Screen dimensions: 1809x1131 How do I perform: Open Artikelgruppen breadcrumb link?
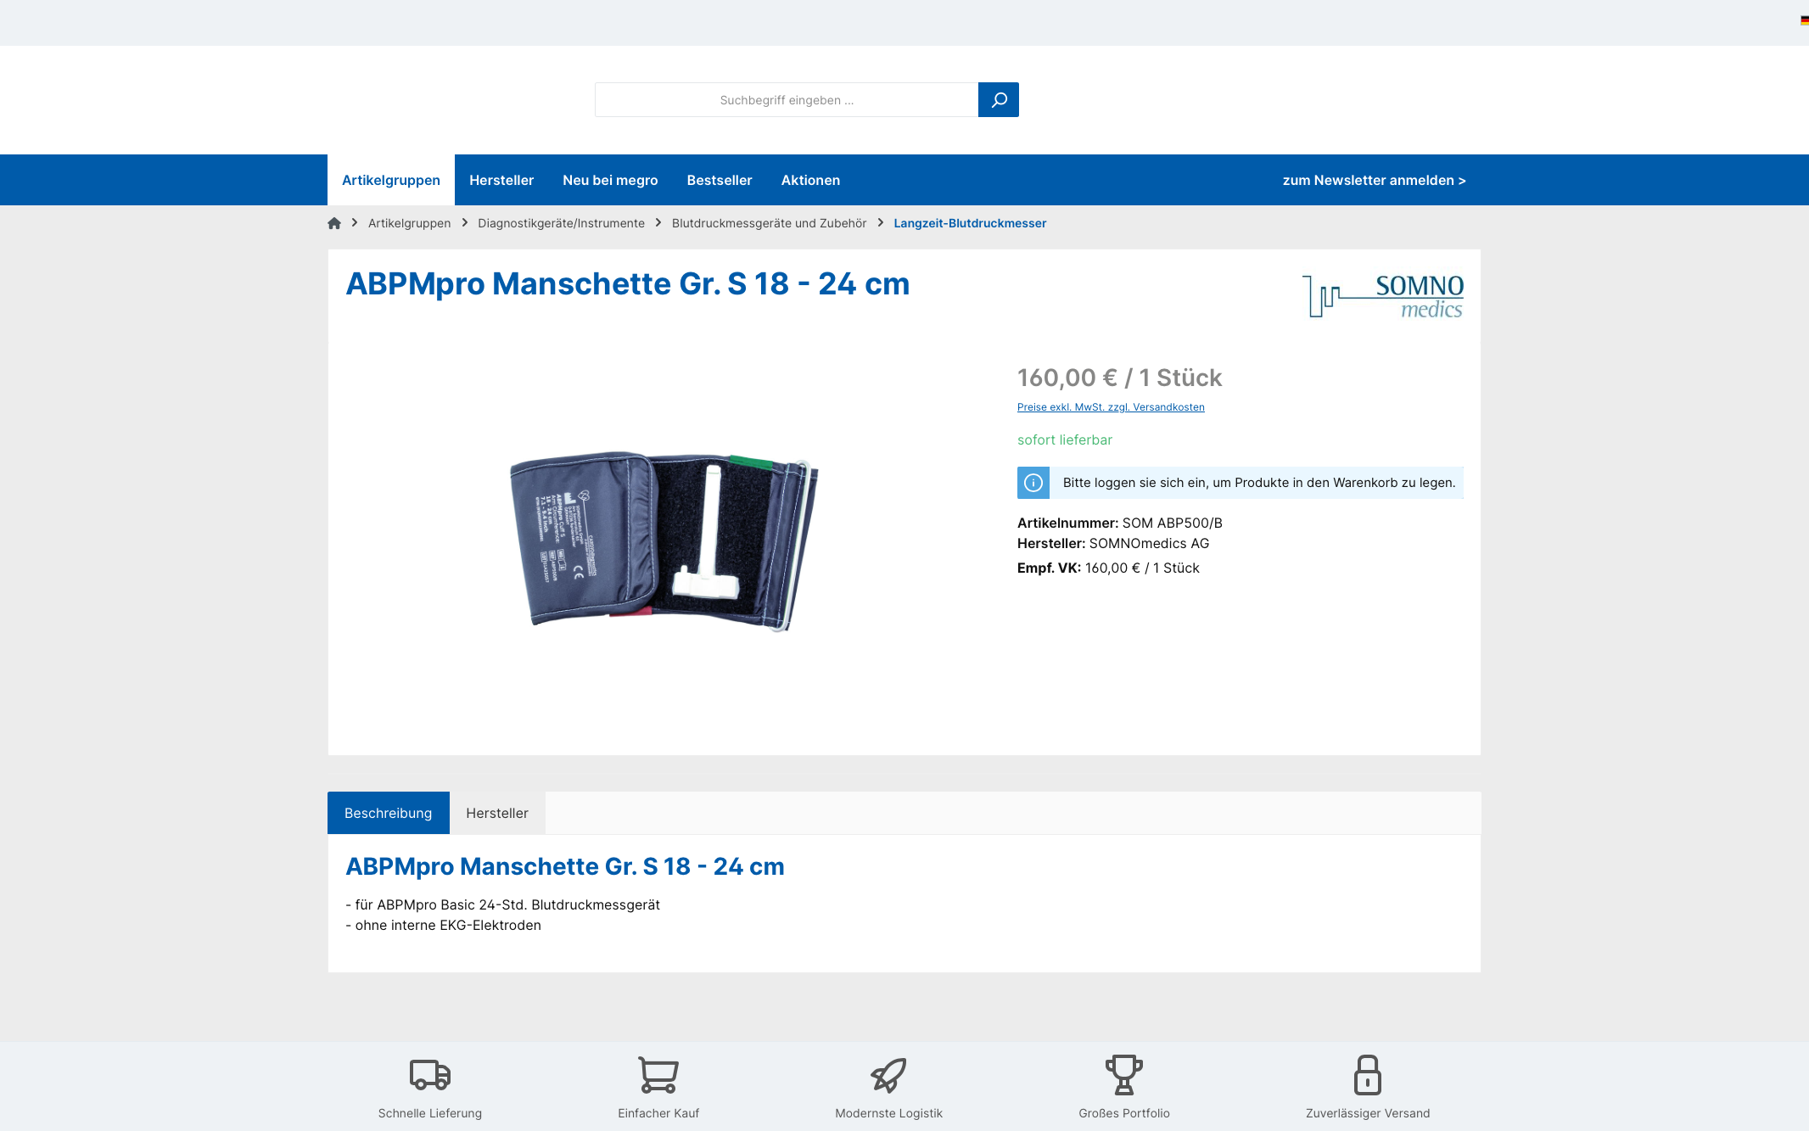[410, 223]
